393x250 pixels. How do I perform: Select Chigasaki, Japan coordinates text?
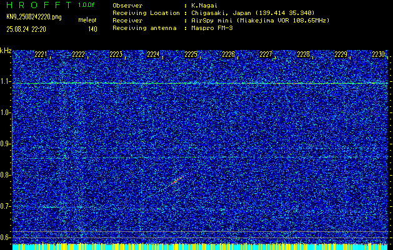click(x=253, y=12)
